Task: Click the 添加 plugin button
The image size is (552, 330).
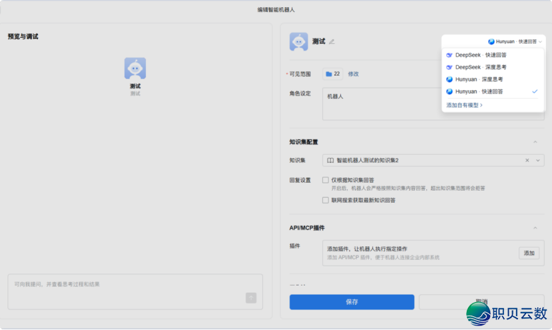Action: point(529,253)
